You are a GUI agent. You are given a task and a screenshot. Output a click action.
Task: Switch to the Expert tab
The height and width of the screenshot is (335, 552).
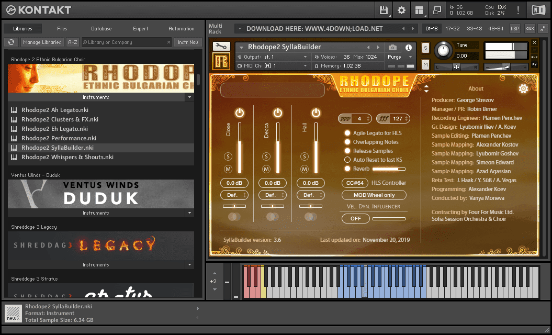[140, 29]
